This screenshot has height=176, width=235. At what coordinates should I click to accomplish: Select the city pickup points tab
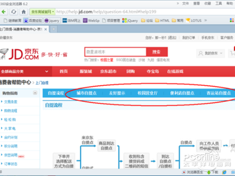[x=86, y=93]
